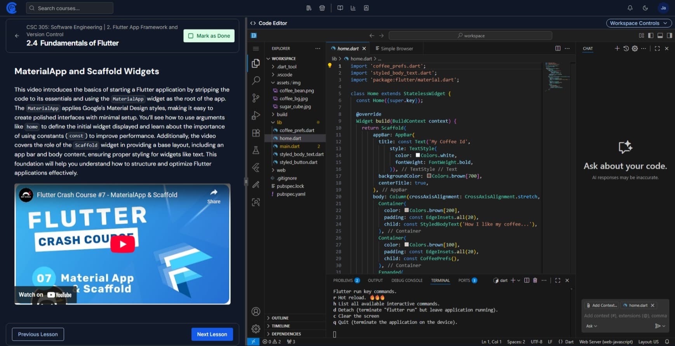Open the Search view in activity bar
This screenshot has height=346, width=675.
256,80
